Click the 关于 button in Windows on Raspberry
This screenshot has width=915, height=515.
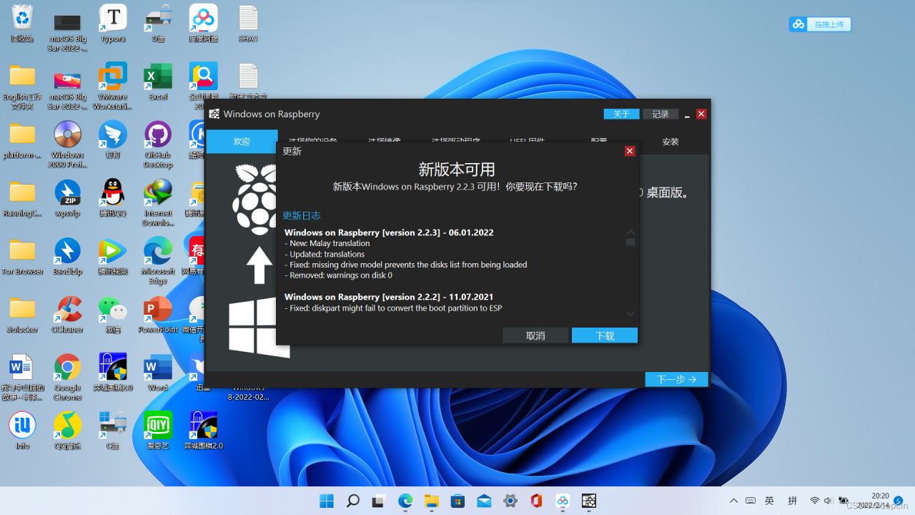point(622,114)
